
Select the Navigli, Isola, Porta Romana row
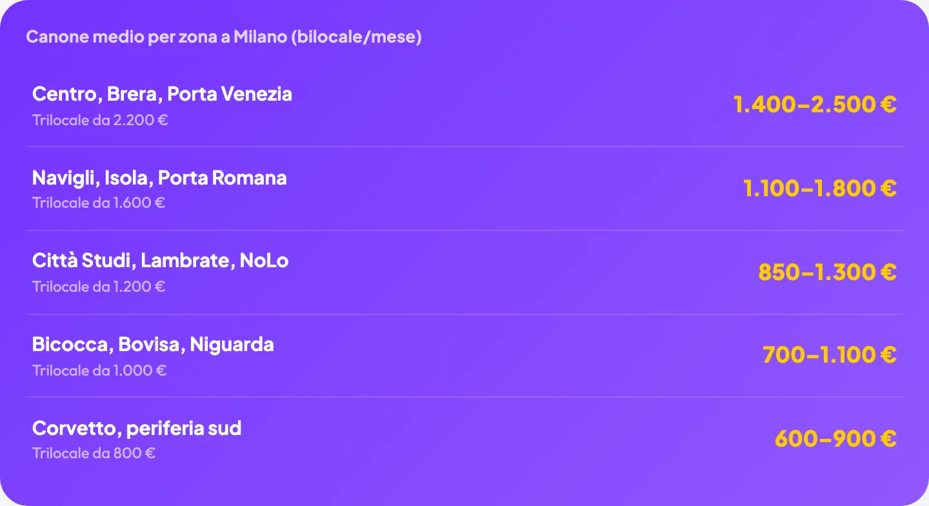pos(464,188)
